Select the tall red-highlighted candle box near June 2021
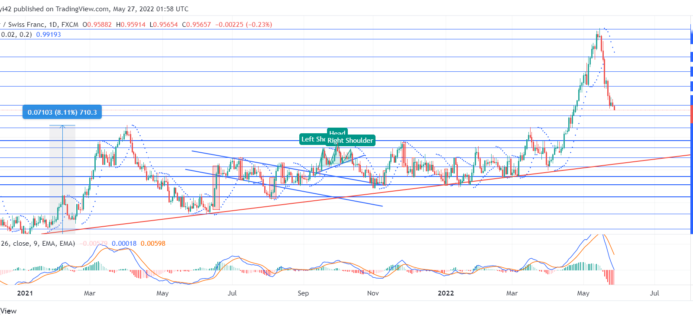This screenshot has width=693, height=321. coord(216,188)
